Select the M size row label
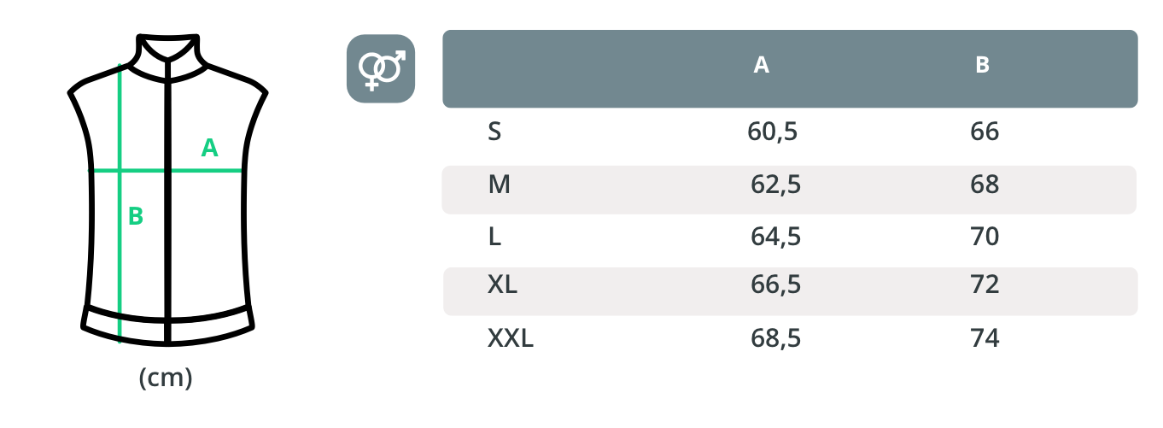This screenshot has height=428, width=1163. pyautogui.click(x=500, y=185)
